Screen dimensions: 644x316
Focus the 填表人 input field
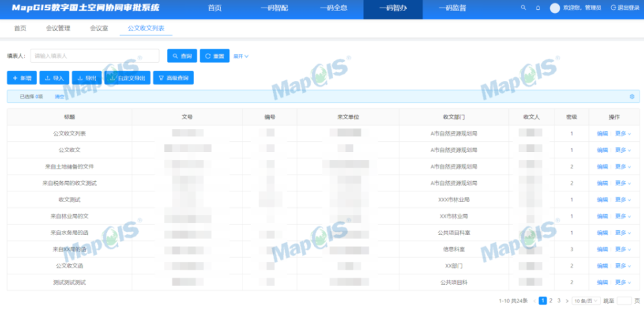click(95, 56)
